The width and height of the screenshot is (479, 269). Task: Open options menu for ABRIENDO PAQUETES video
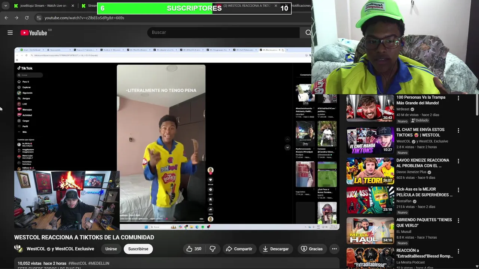(458, 221)
